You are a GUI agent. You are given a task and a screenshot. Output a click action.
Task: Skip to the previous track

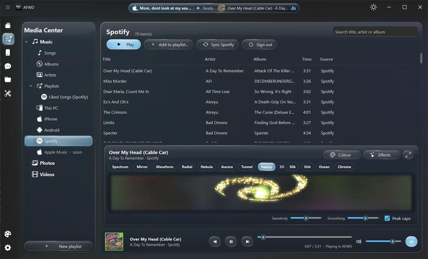point(215,242)
